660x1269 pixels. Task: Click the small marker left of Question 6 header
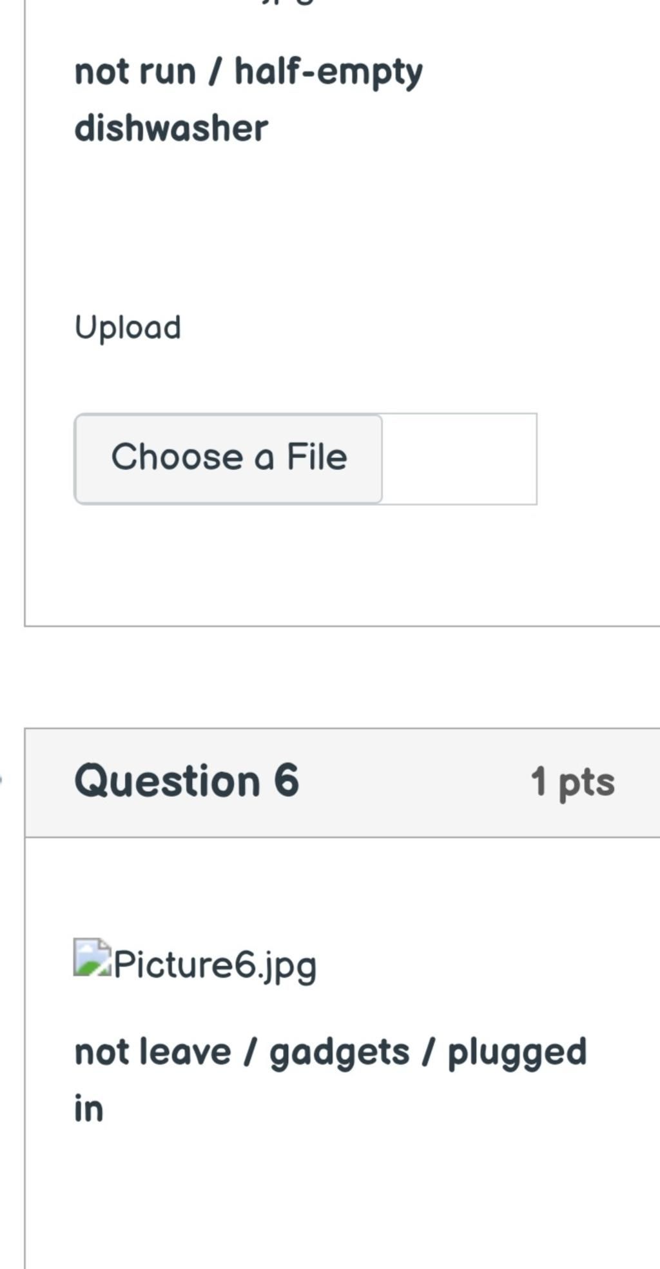2,780
